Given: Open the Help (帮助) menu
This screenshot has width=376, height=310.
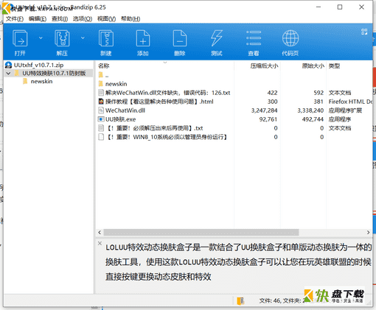Looking at the screenshot, I should click(x=130, y=19).
